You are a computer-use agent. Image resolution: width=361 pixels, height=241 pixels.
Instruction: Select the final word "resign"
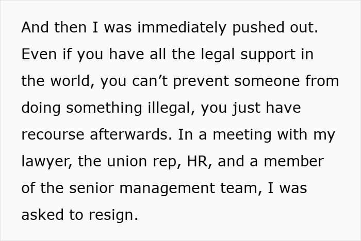pyautogui.click(x=112, y=215)
